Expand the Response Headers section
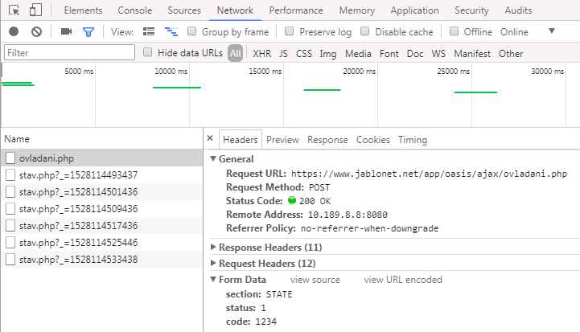 click(213, 247)
